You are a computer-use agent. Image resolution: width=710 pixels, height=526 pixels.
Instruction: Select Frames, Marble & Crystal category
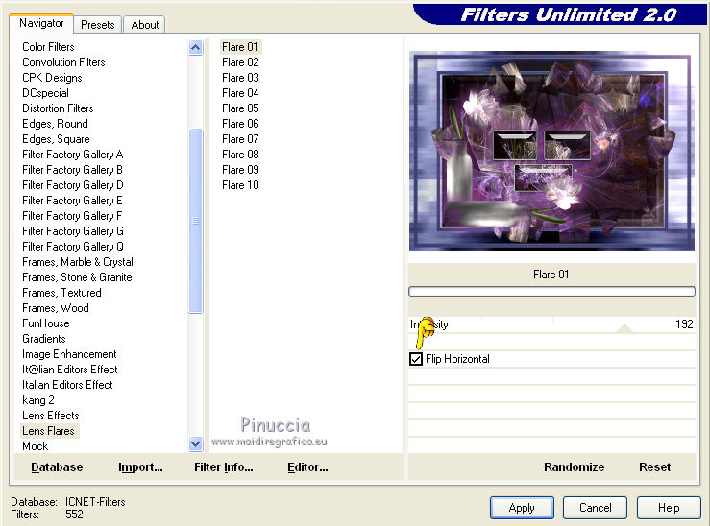[78, 262]
